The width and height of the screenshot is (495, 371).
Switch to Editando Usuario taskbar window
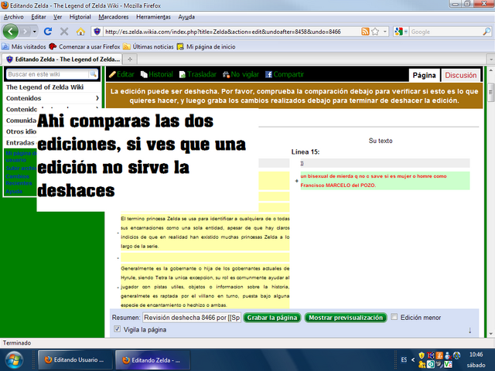75,360
